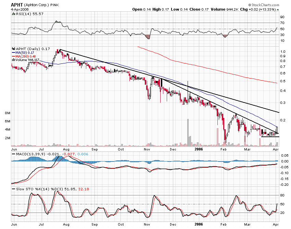The height and width of the screenshot is (229, 291).
Task: Click the volume bars legend icon
Action: [14, 60]
